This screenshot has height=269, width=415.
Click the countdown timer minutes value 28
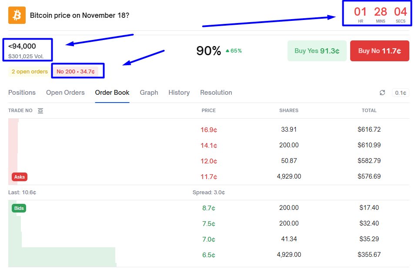click(380, 12)
